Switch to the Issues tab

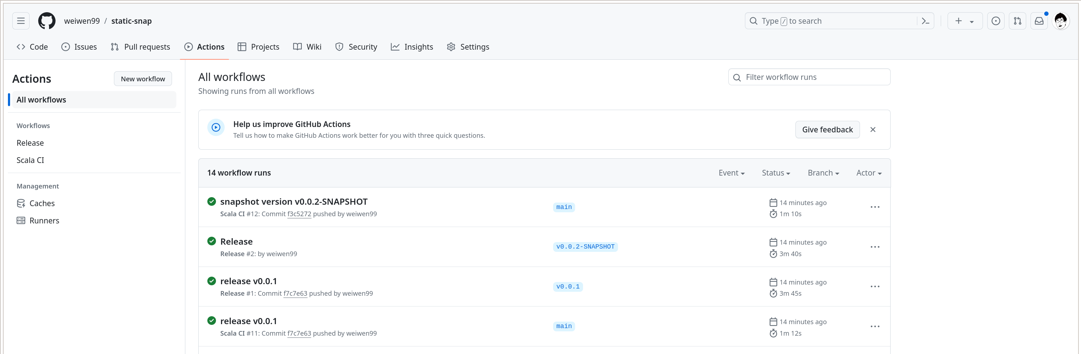[x=79, y=47]
